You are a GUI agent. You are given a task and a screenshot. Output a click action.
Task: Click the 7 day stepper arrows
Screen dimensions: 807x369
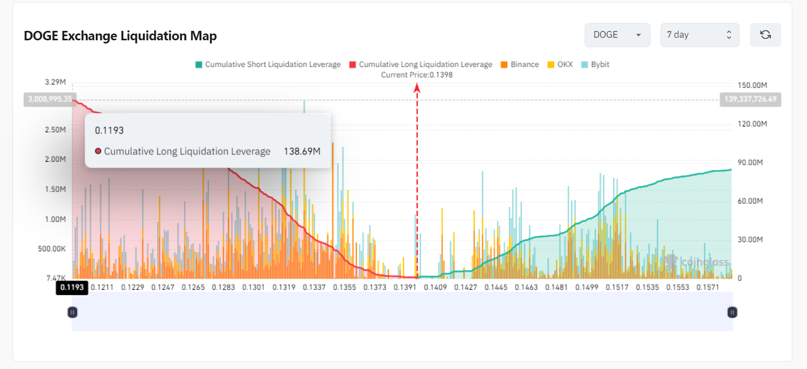coord(728,35)
